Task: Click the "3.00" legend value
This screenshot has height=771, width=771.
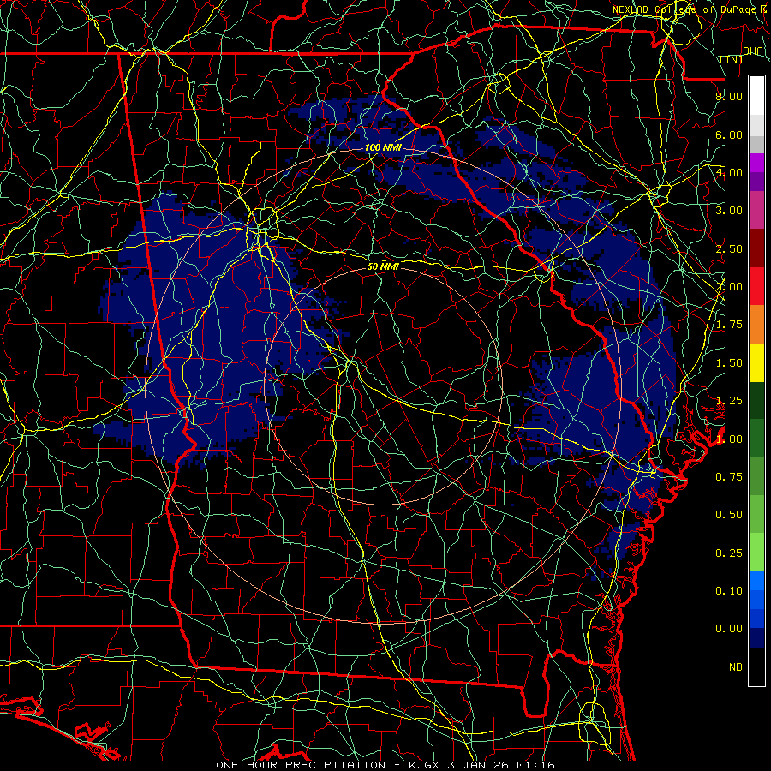Action: click(x=729, y=211)
